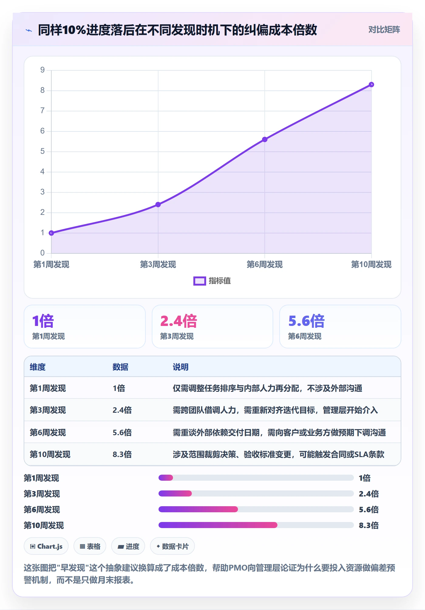This screenshot has height=610, width=425.
Task: Select the 第6周发现 x-axis label
Action: 265,264
